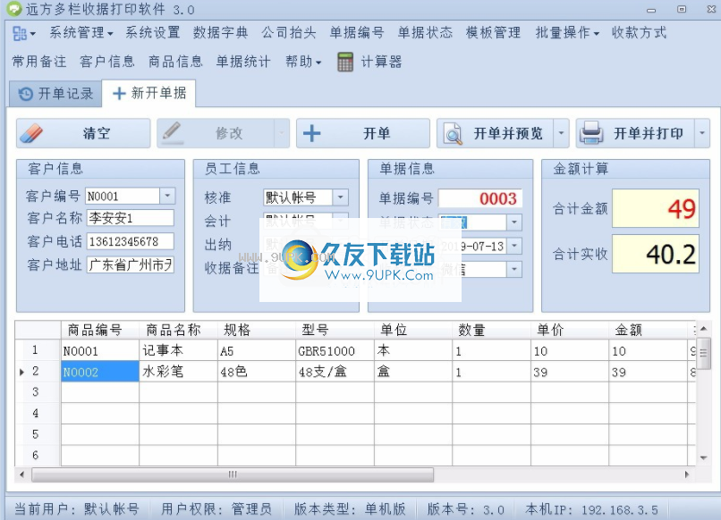This screenshot has width=721, height=520.
Task: Open the 批量操作 menu
Action: pyautogui.click(x=567, y=33)
